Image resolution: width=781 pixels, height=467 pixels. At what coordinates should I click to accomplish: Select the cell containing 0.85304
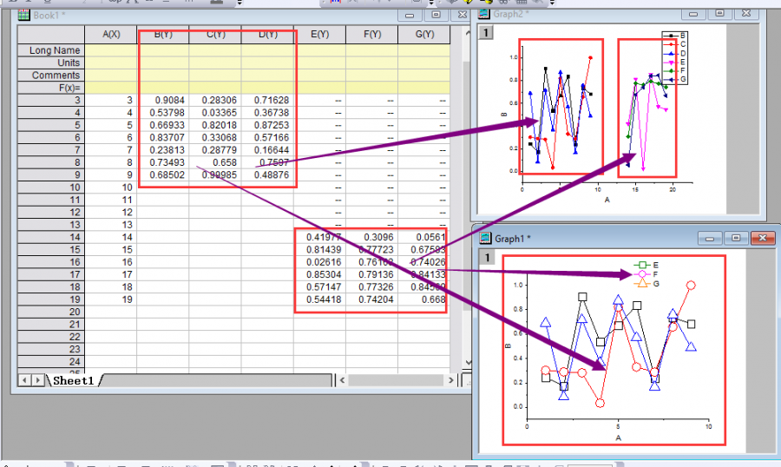point(319,274)
